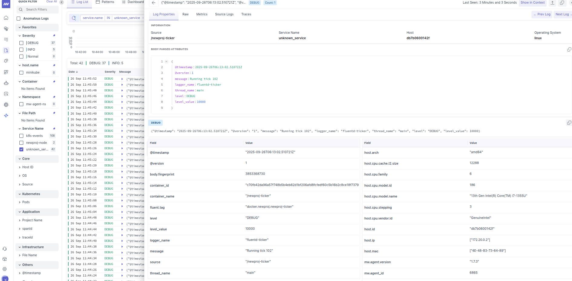Enable the Anomalous Logs checkbox
Screen dimensions: 572x281
(x=19, y=18)
